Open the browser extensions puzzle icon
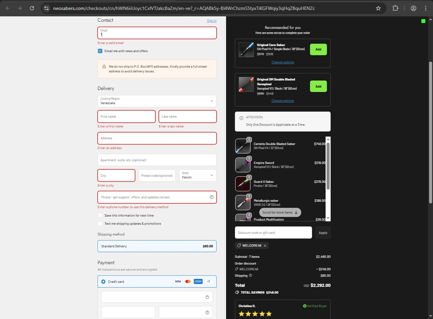Image resolution: width=433 pixels, height=319 pixels. [x=395, y=8]
